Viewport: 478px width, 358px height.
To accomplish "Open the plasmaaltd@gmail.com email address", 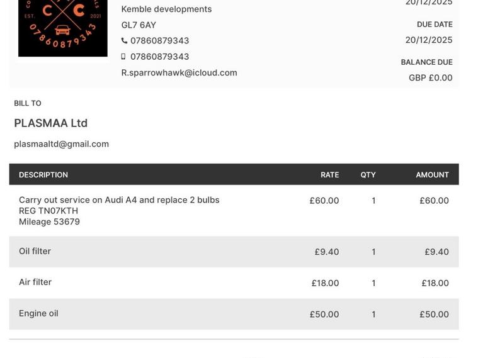I will 61,144.
